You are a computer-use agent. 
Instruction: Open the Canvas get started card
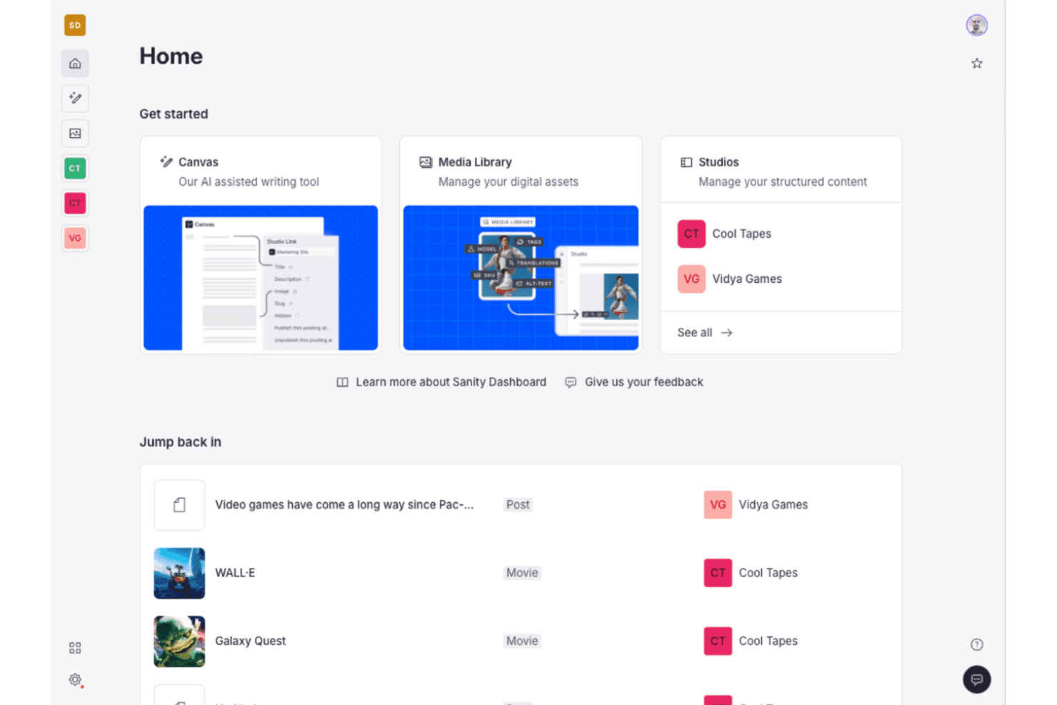[261, 245]
